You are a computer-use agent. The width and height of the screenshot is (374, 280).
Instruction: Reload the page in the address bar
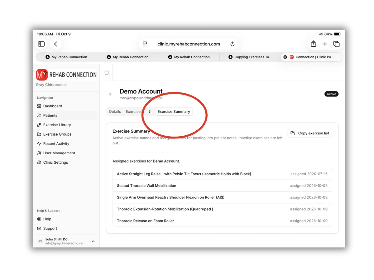(x=232, y=44)
